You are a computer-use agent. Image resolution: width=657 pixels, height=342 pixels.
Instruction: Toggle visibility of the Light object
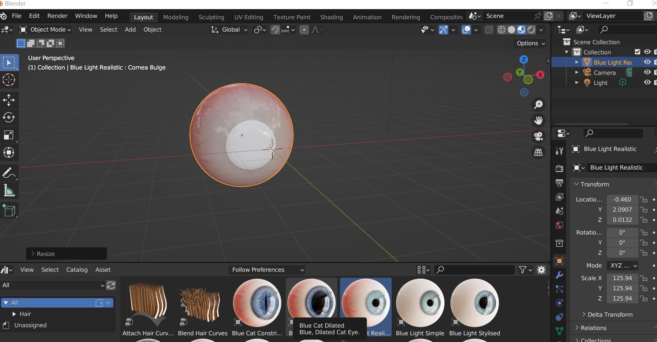[647, 83]
